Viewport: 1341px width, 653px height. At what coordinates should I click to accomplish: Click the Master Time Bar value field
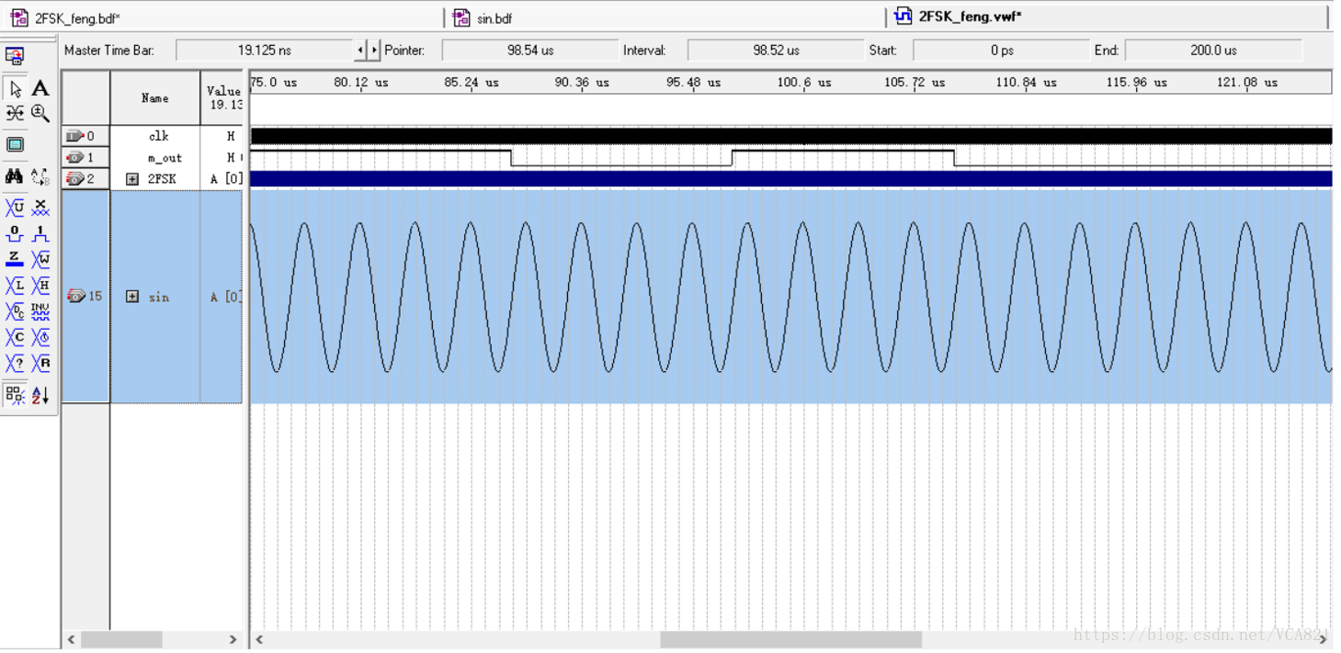point(265,51)
